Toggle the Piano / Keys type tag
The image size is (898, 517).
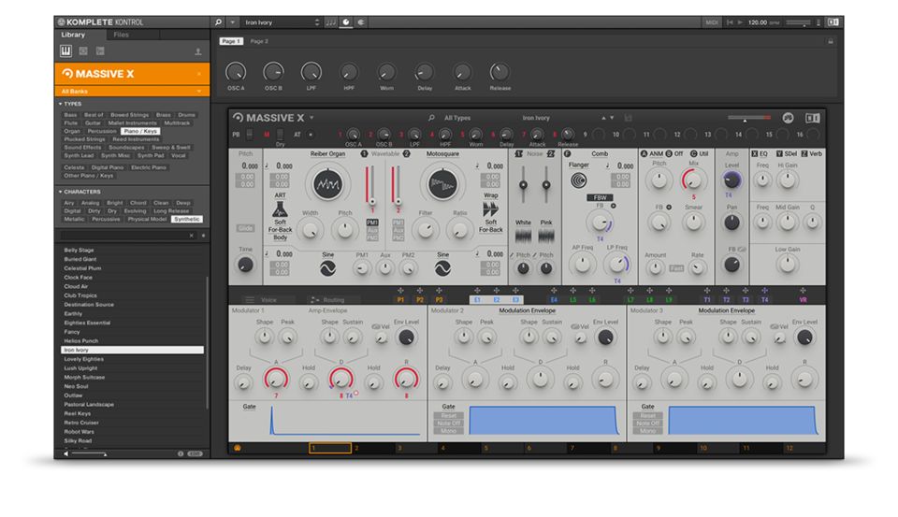point(141,132)
